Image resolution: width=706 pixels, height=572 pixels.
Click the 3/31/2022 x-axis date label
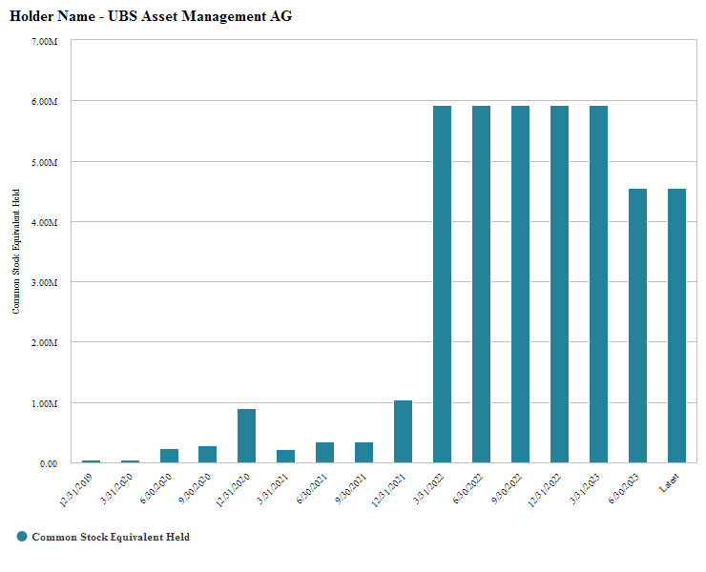tap(428, 489)
